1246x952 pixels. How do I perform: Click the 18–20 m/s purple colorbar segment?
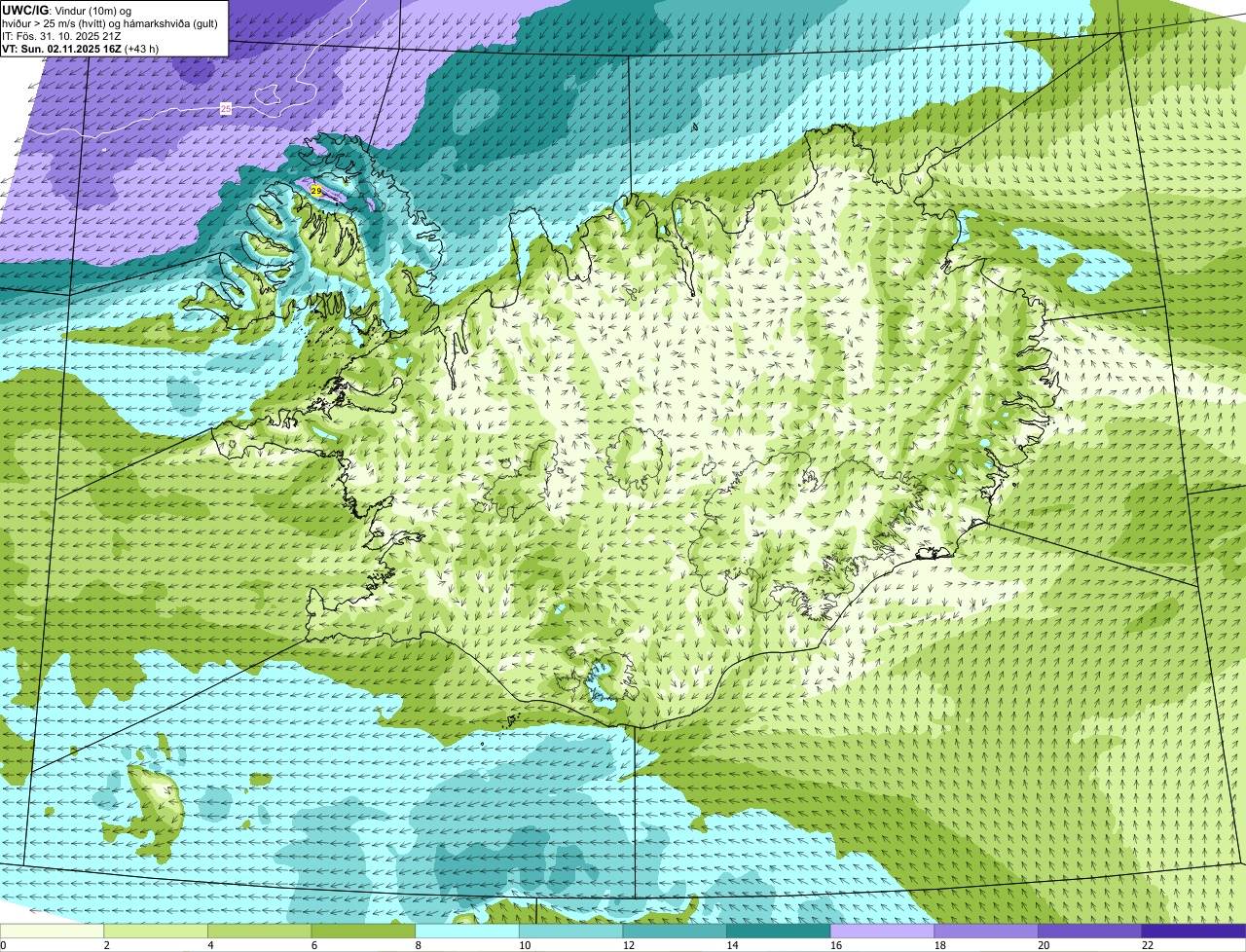pos(986,931)
